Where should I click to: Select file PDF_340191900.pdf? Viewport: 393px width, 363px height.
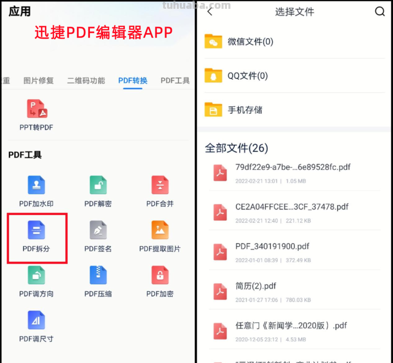[295, 252]
